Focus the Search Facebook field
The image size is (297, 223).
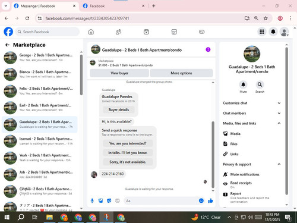(48, 32)
